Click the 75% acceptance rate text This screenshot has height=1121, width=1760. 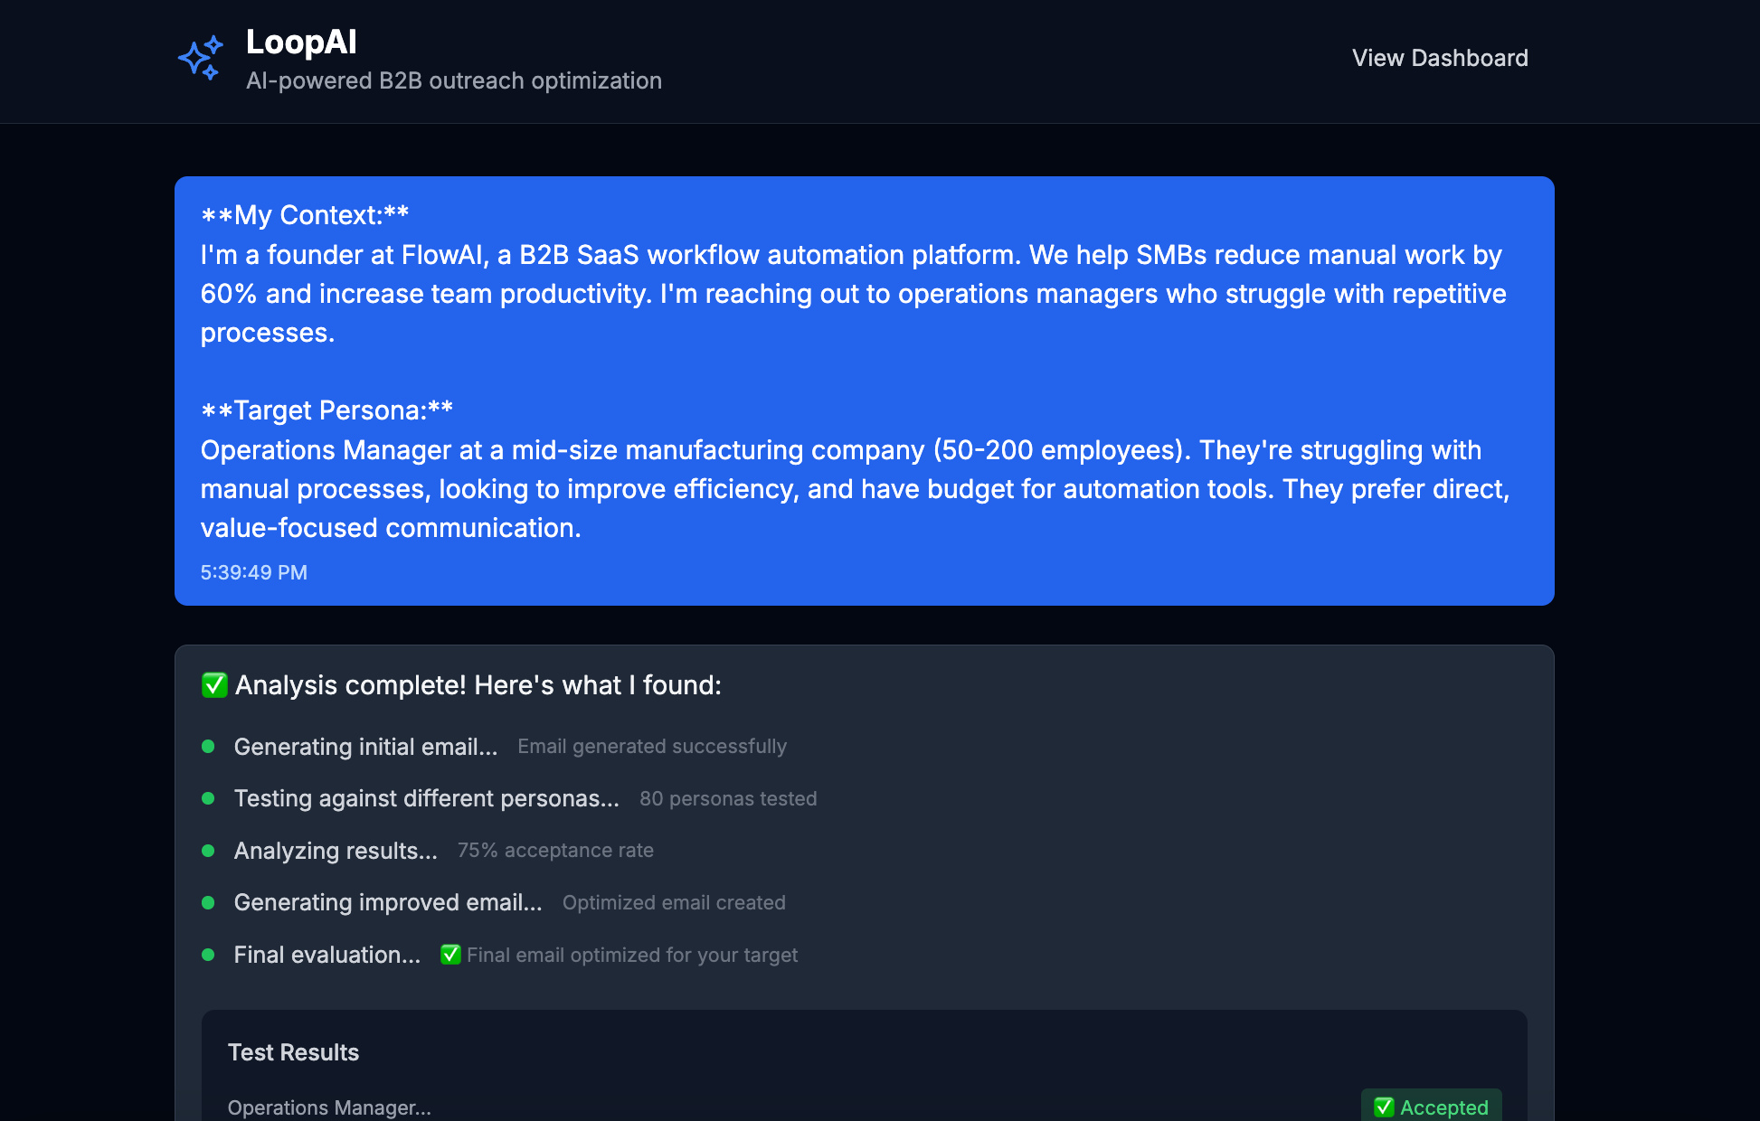555,851
